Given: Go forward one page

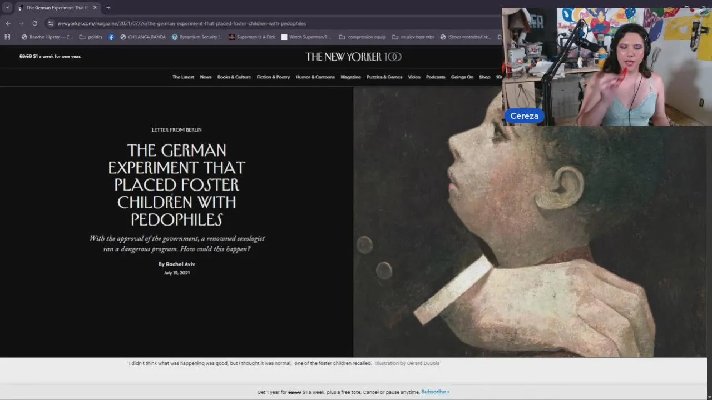Looking at the screenshot, I should (21, 23).
